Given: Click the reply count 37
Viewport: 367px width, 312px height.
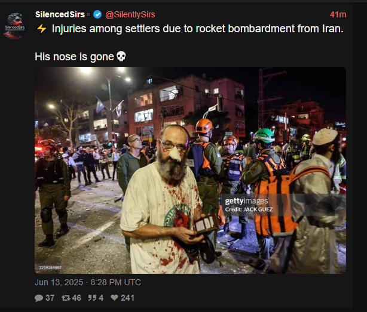Looking at the screenshot, I should point(50,298).
